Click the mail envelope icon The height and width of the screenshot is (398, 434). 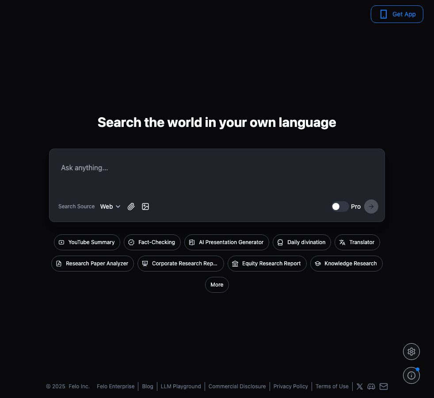[384, 387]
